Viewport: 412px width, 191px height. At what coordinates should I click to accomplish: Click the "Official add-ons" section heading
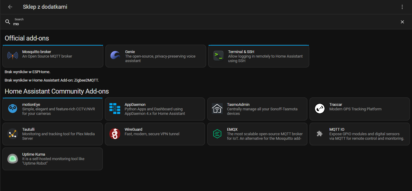27,38
